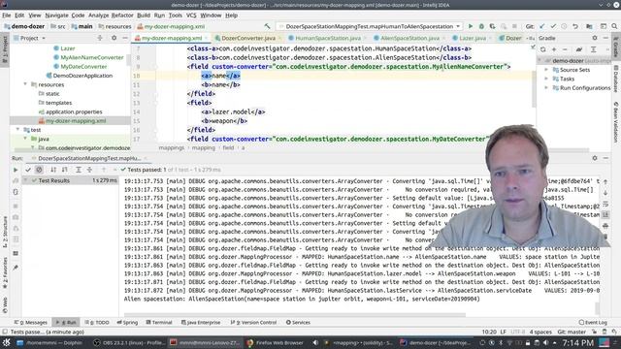621x349 pixels.
Task: Expand all in Gradle panel toolbar
Action: [x=593, y=49]
